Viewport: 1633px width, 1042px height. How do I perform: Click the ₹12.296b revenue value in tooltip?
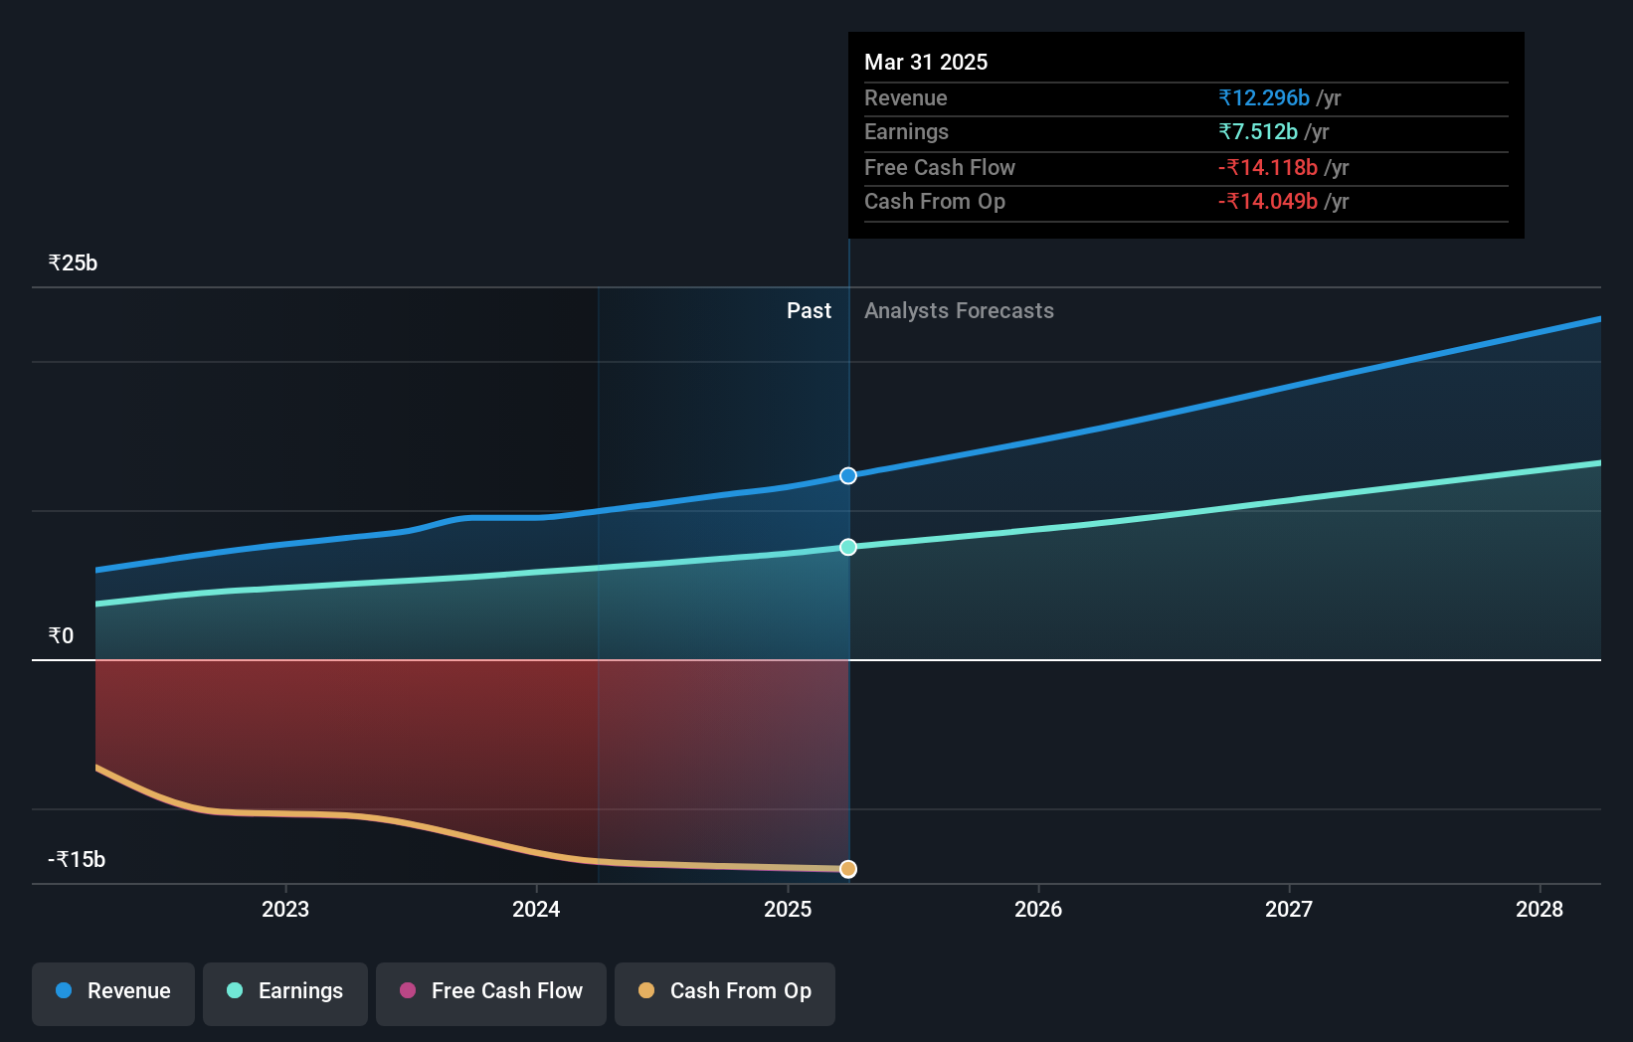coord(1264,98)
